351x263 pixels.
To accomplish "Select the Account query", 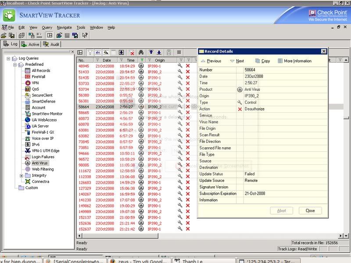I will click(39, 107).
